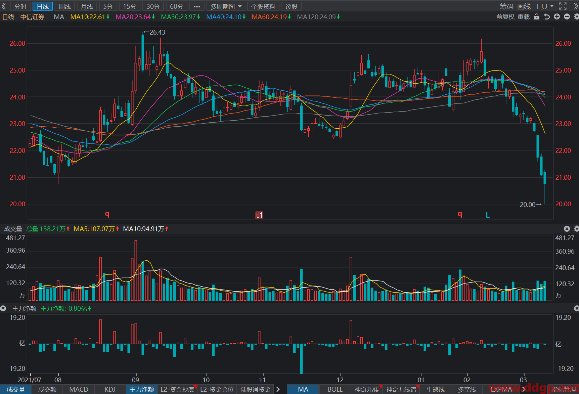
Task: Zoom in with the plus circle icon
Action: click(557, 17)
